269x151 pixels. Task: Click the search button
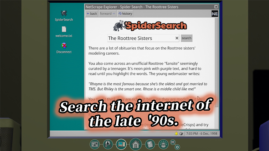[x=187, y=38]
